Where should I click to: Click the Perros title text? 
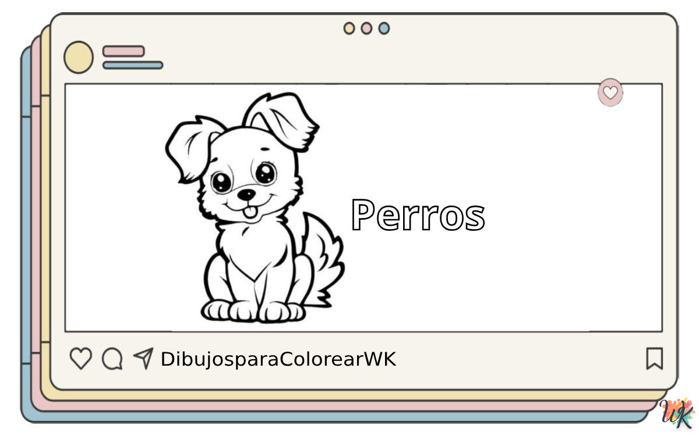click(x=418, y=215)
